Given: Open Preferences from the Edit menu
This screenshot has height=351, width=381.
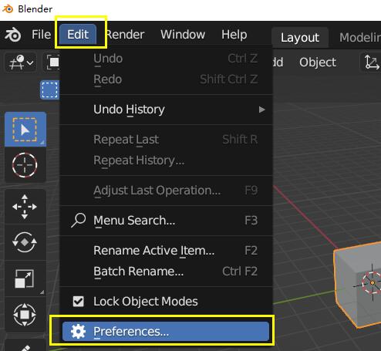Looking at the screenshot, I should (x=166, y=331).
